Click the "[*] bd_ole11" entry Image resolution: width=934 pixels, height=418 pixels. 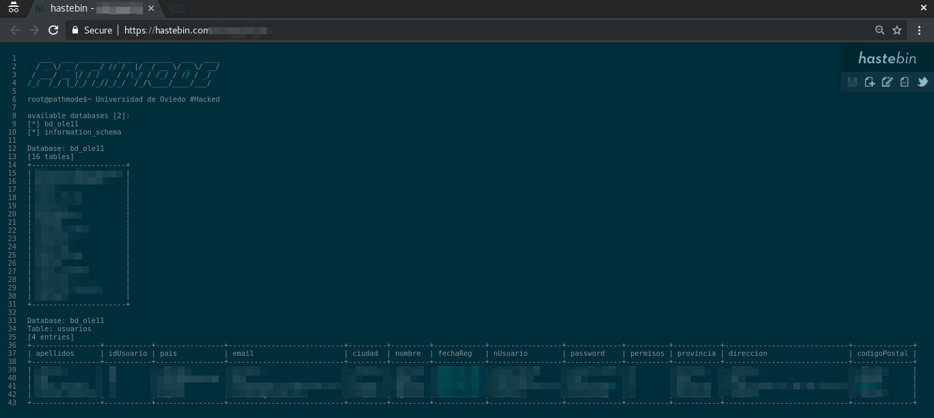[x=53, y=124]
